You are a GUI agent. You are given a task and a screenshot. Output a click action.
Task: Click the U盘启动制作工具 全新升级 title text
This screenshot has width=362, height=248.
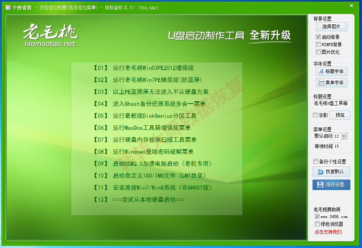pyautogui.click(x=229, y=36)
